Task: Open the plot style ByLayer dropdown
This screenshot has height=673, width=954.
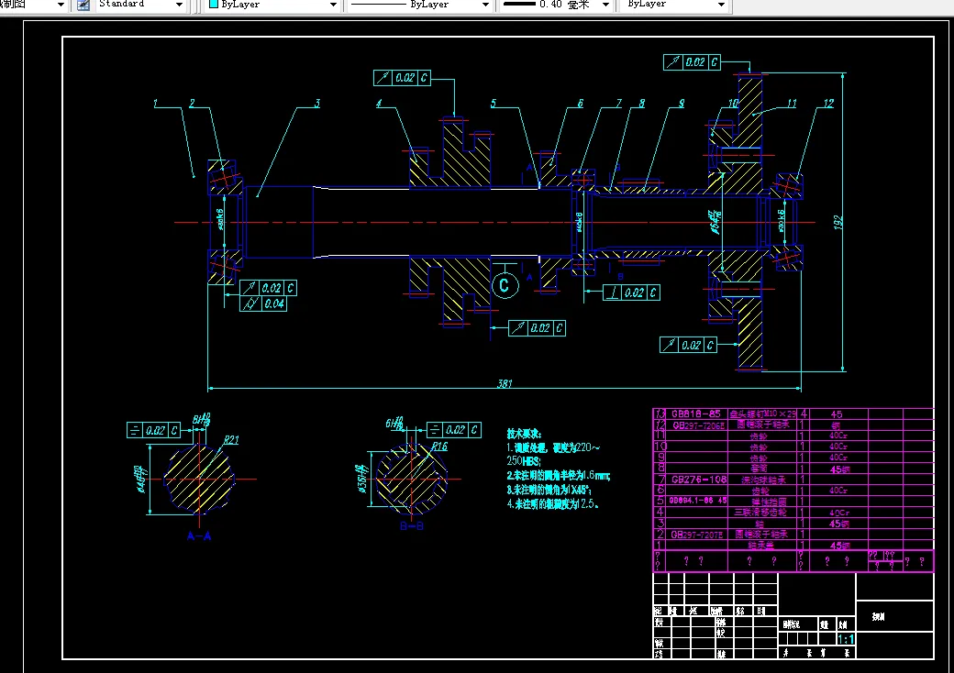Action: [722, 5]
